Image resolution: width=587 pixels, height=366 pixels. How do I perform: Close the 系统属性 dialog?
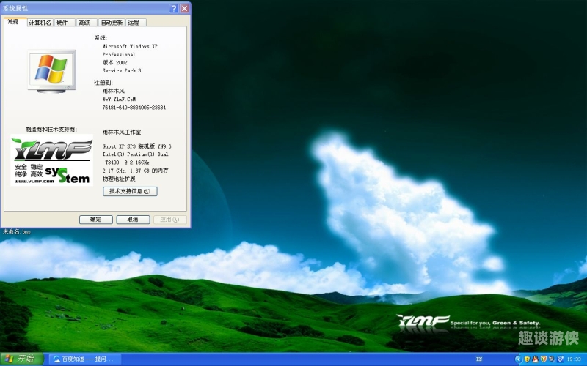pyautogui.click(x=185, y=8)
